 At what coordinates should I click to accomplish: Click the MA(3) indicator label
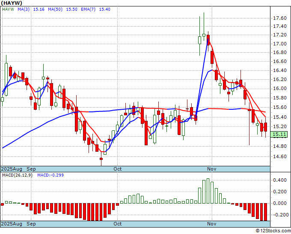click(24, 9)
